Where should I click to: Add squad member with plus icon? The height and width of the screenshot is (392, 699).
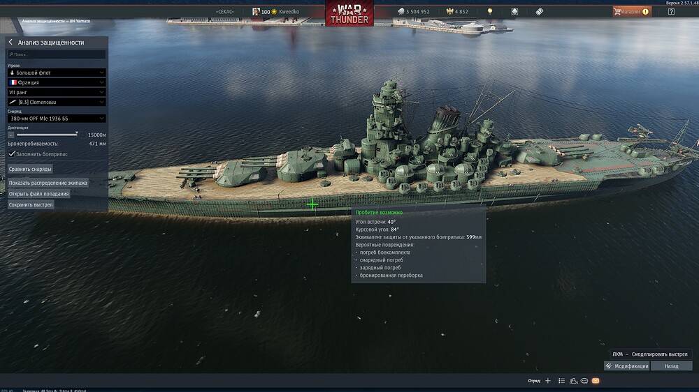click(x=548, y=381)
